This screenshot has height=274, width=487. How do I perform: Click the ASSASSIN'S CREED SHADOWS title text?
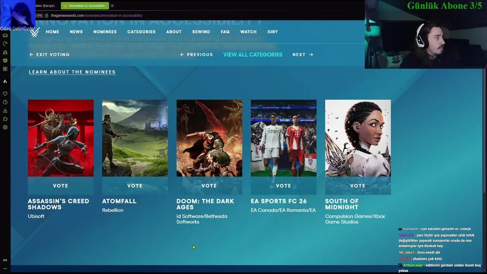click(58, 204)
